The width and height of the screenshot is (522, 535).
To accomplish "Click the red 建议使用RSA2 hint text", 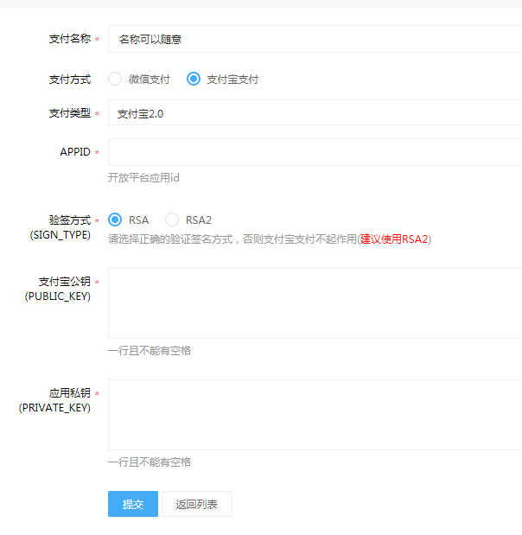I will point(394,239).
